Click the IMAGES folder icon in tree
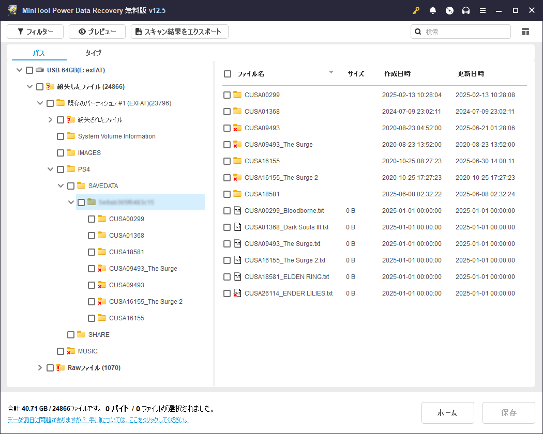543x434 pixels. tap(71, 152)
